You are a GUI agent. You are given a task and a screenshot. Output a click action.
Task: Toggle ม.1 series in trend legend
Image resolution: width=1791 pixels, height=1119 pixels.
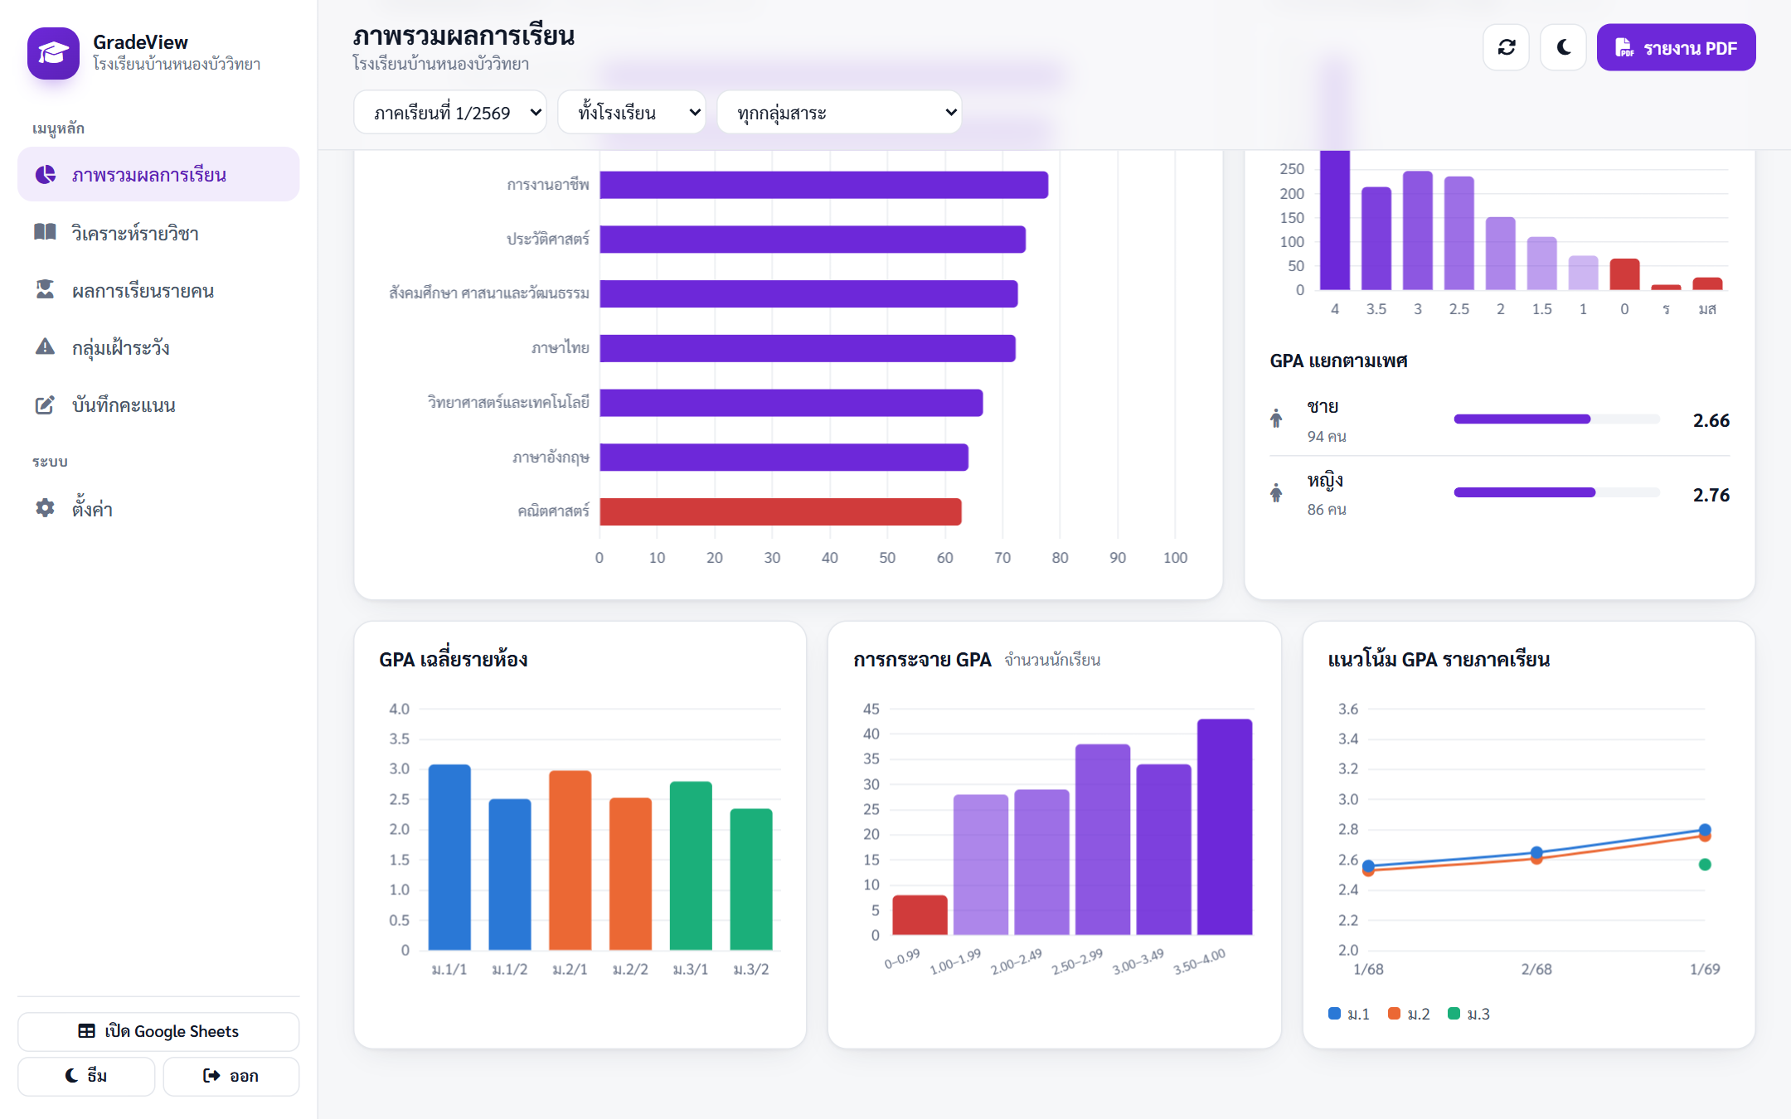point(1348,1014)
